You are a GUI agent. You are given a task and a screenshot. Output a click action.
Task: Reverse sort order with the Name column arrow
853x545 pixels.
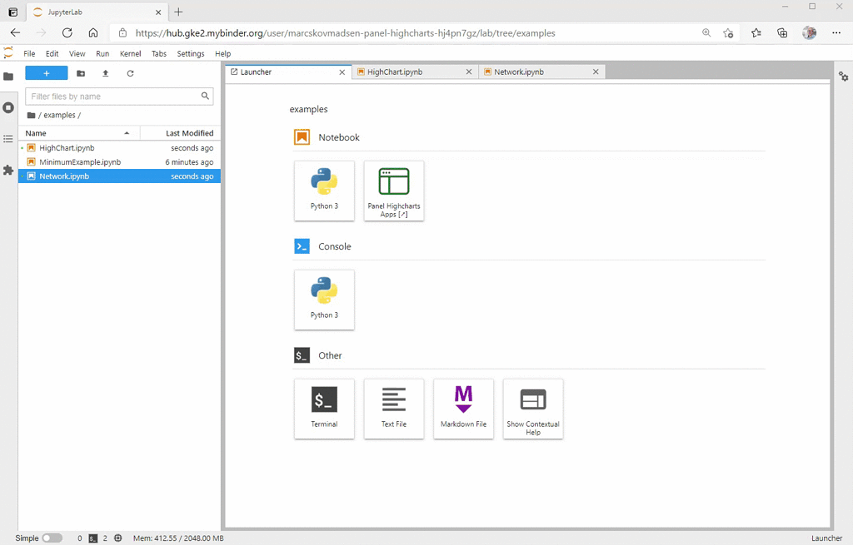coord(127,133)
